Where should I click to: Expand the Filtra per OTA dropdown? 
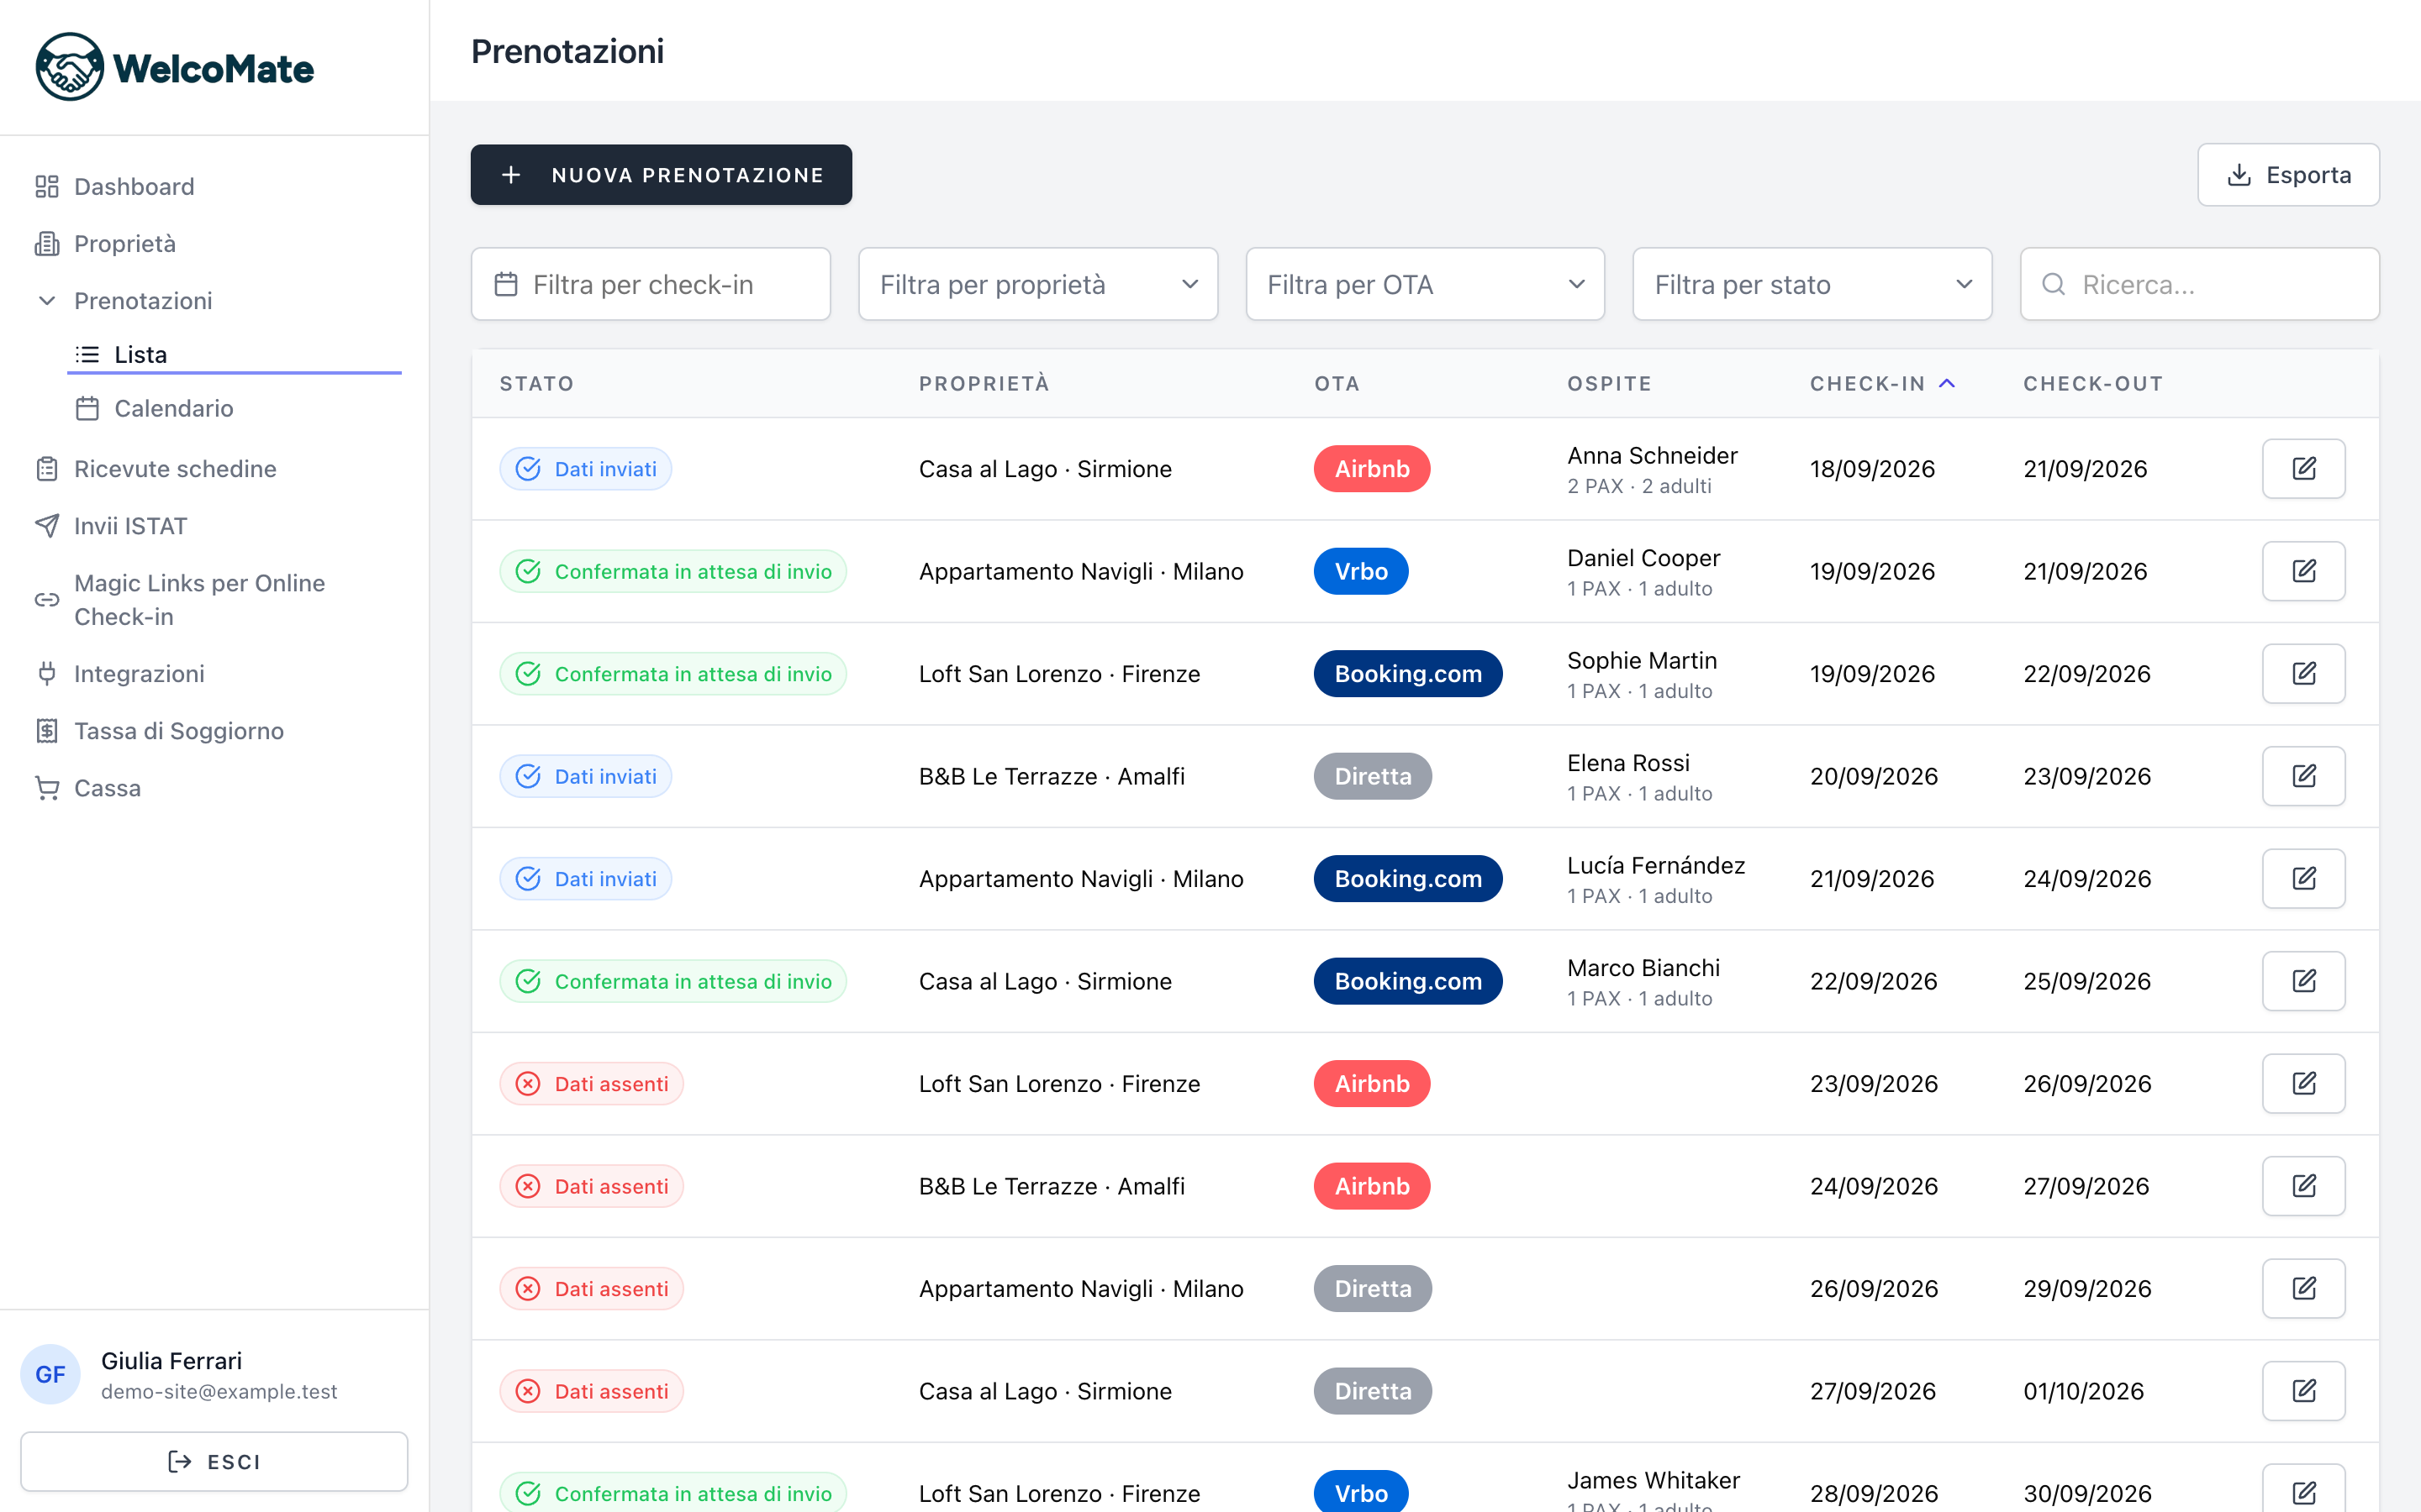1425,285
